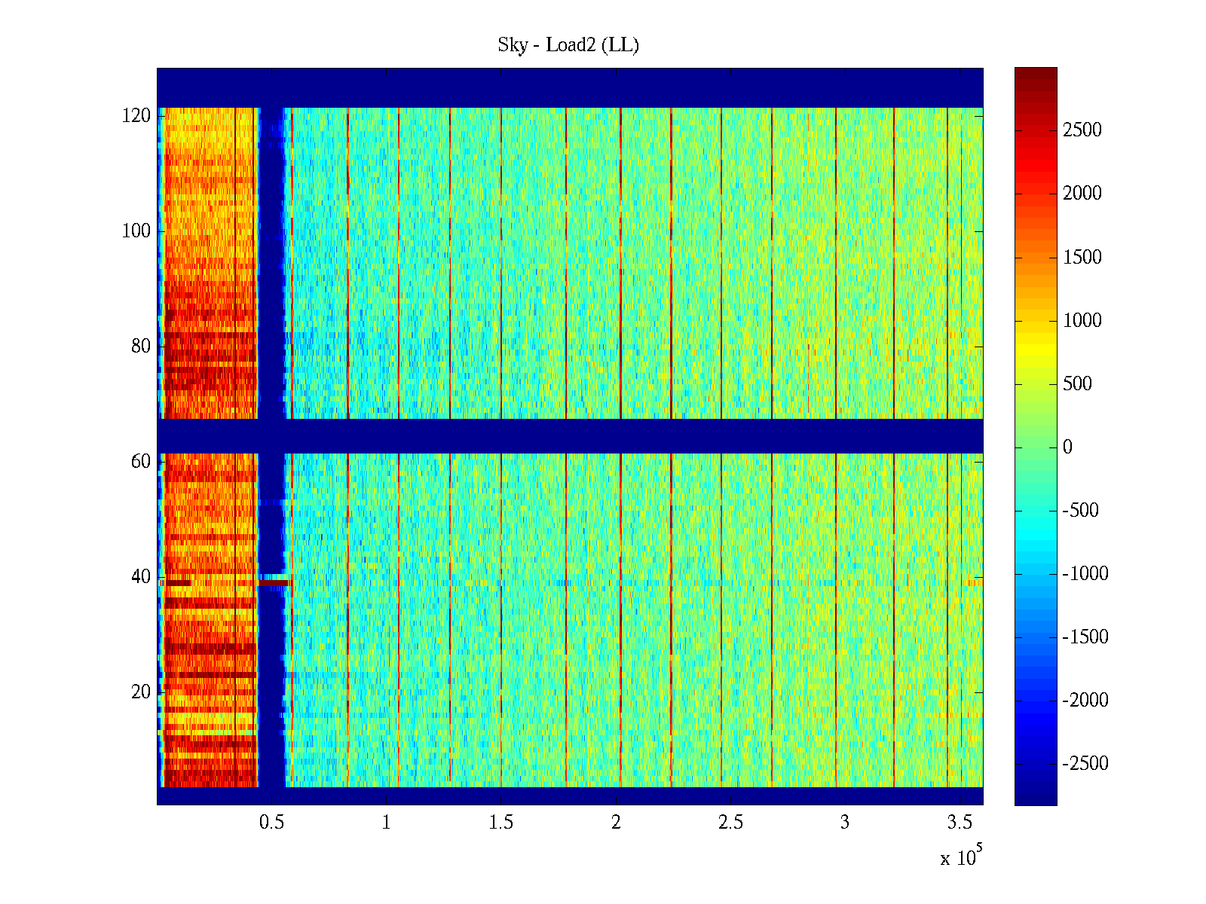
Task: Click the colorbar tick label 1500
Action: pyautogui.click(x=1082, y=258)
